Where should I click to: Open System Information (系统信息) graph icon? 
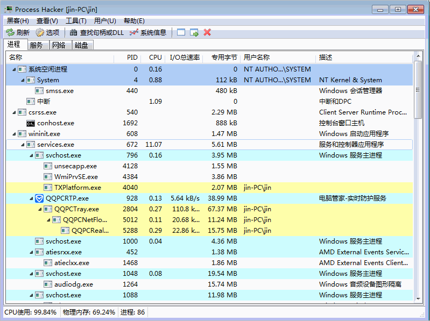134,32
